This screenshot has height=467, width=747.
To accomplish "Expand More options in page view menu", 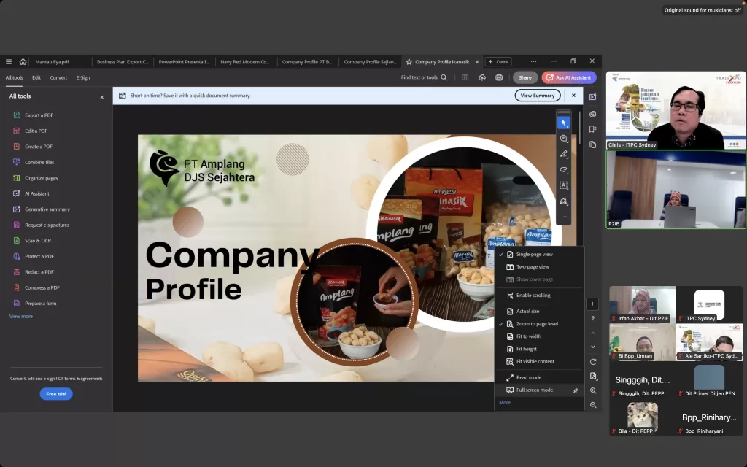I will 505,403.
